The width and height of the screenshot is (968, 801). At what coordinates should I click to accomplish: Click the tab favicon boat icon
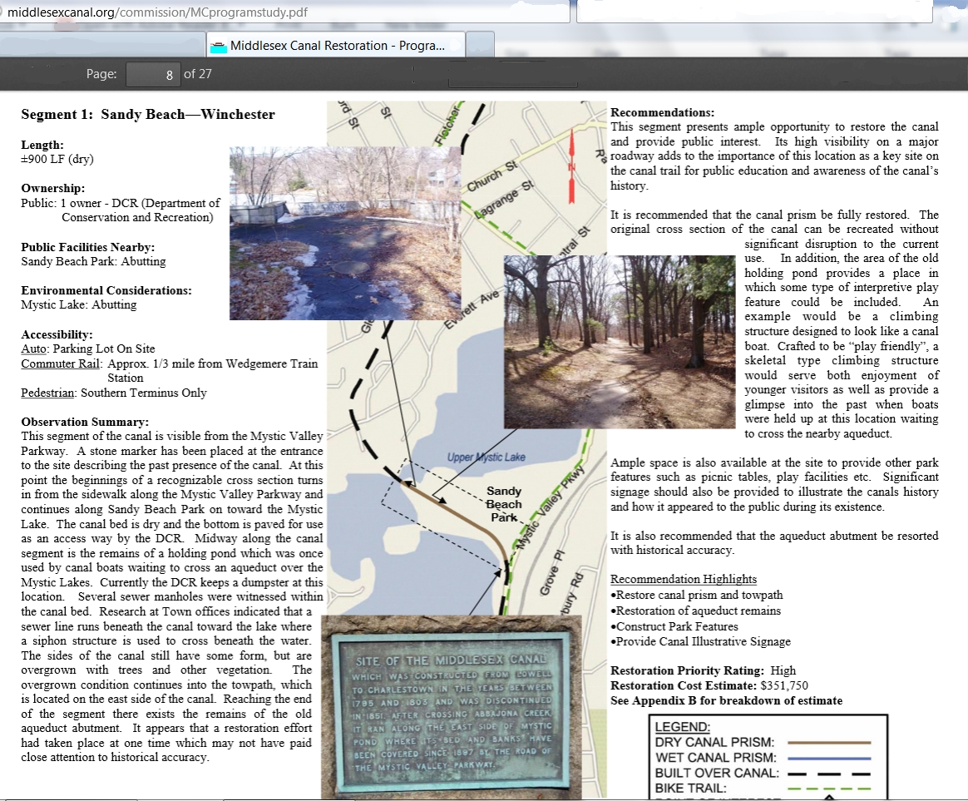[218, 47]
